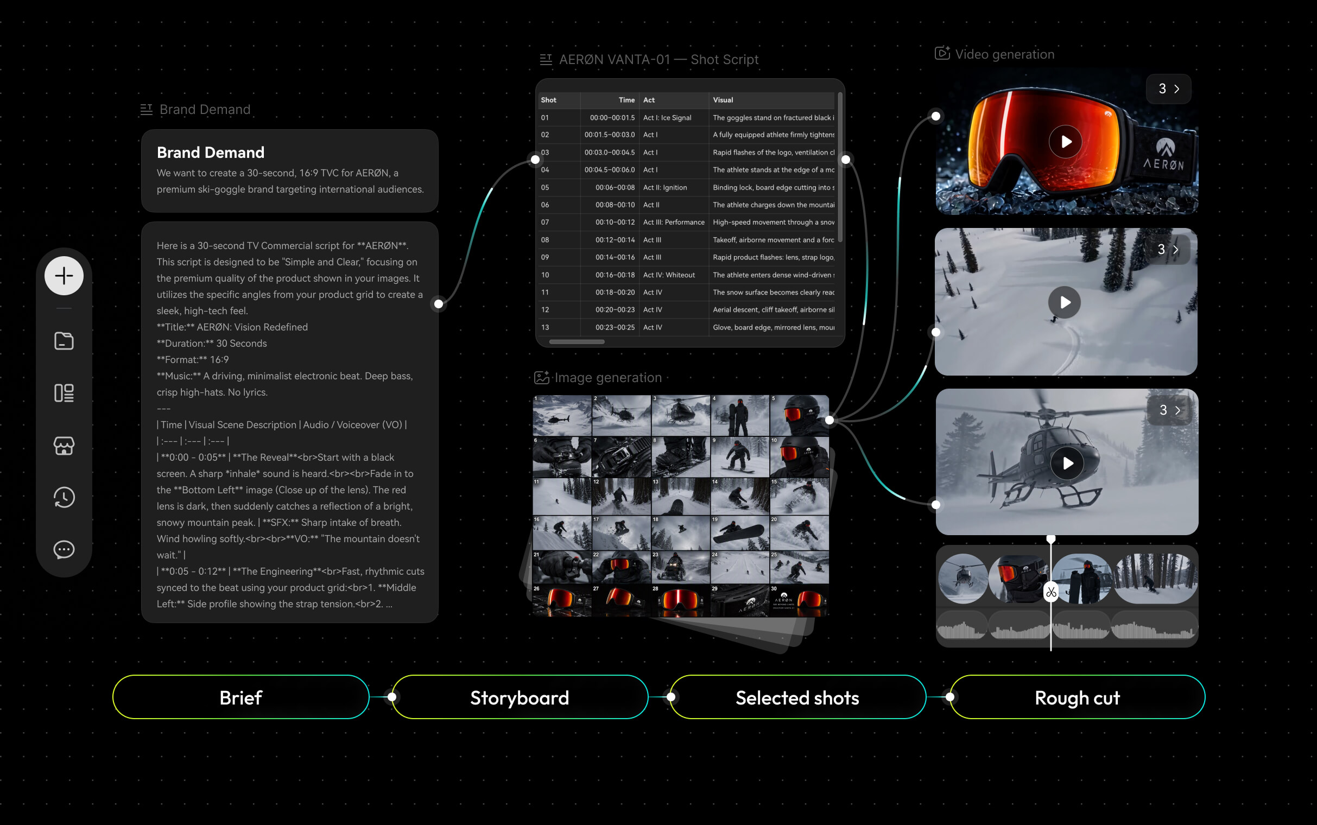Image resolution: width=1317 pixels, height=825 pixels.
Task: Click the shot script input connector dot
Action: (x=535, y=160)
